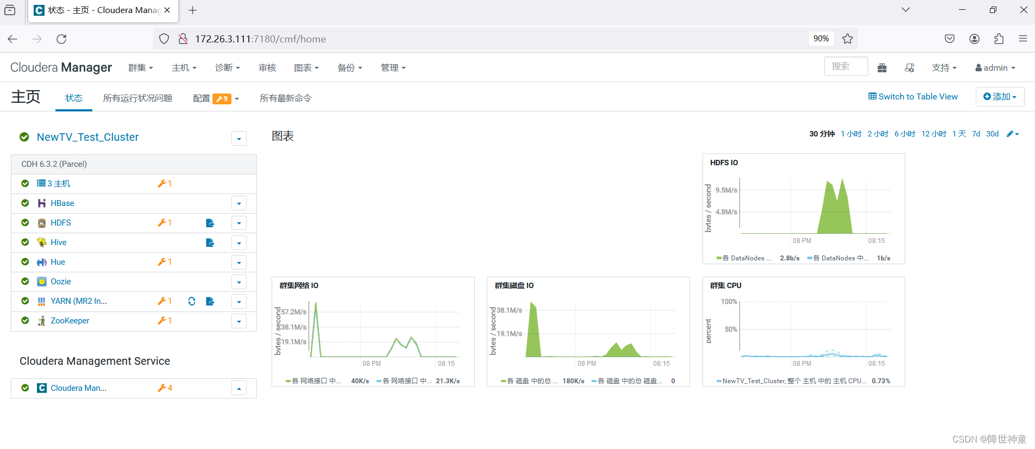Click HDFS client configuration deploy icon
Screen dimensions: 1035x449
point(210,223)
